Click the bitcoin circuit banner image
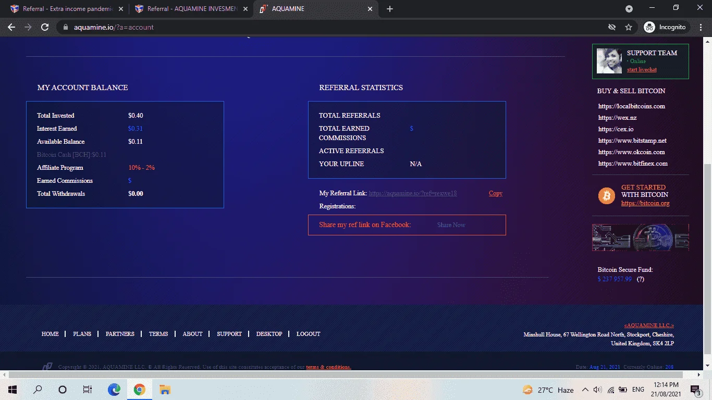The width and height of the screenshot is (712, 400). pyautogui.click(x=641, y=238)
